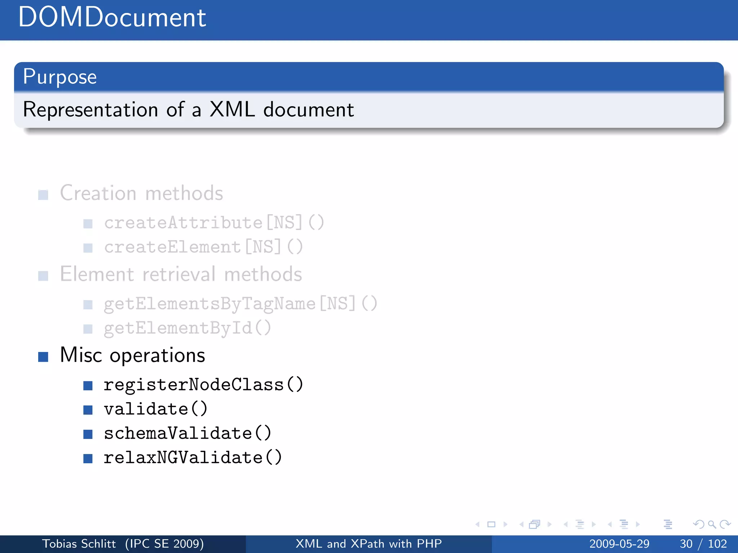Click the search magnifier icon

pos(712,525)
